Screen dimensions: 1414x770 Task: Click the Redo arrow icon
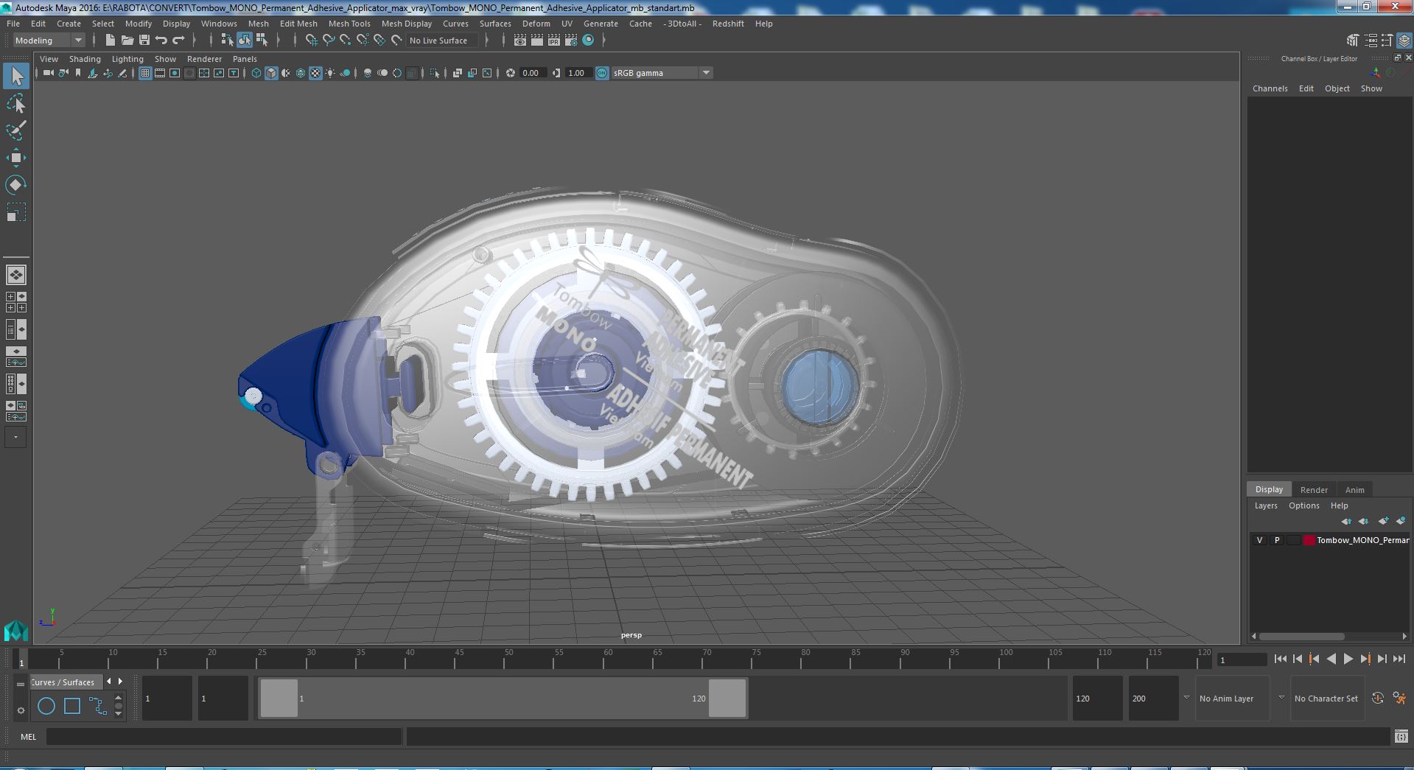[x=178, y=41]
